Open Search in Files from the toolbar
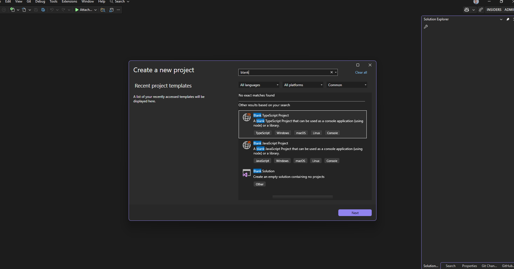The width and height of the screenshot is (514, 269). 103,10
